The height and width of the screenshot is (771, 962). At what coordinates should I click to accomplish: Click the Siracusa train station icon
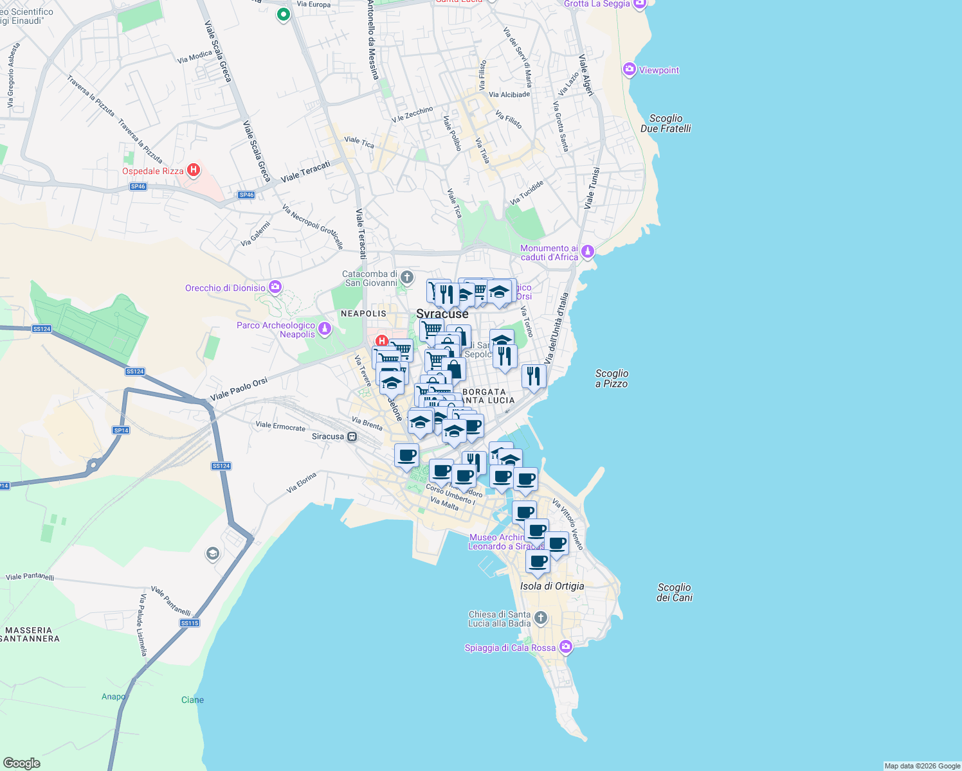[350, 436]
